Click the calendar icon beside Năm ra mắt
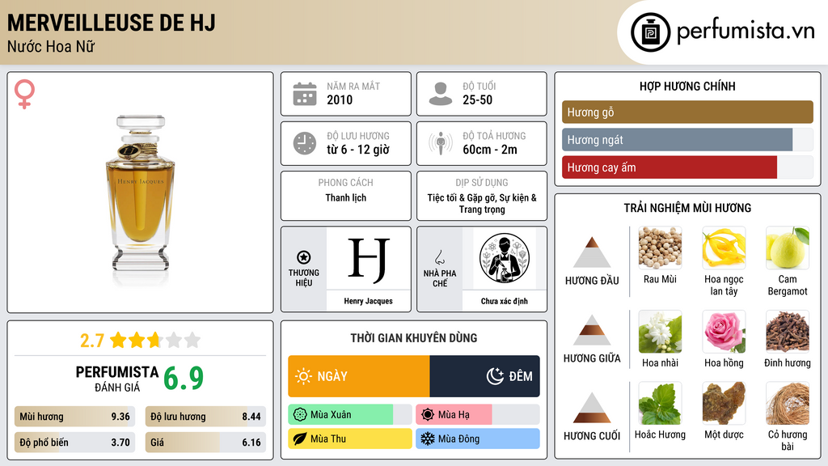 click(305, 94)
